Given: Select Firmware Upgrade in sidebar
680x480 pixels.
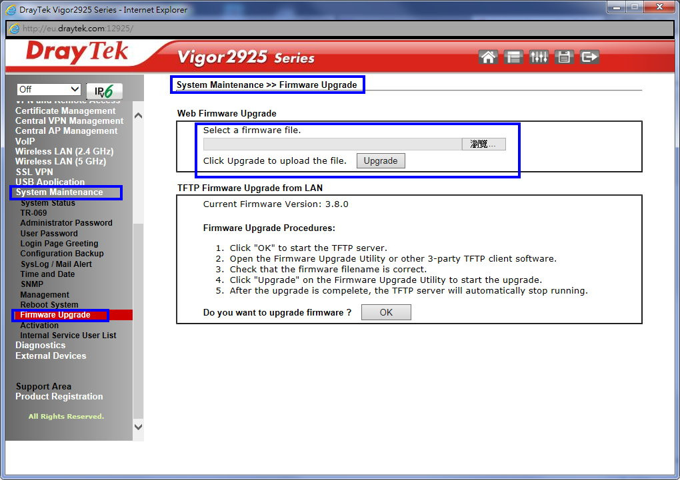Looking at the screenshot, I should click(55, 315).
